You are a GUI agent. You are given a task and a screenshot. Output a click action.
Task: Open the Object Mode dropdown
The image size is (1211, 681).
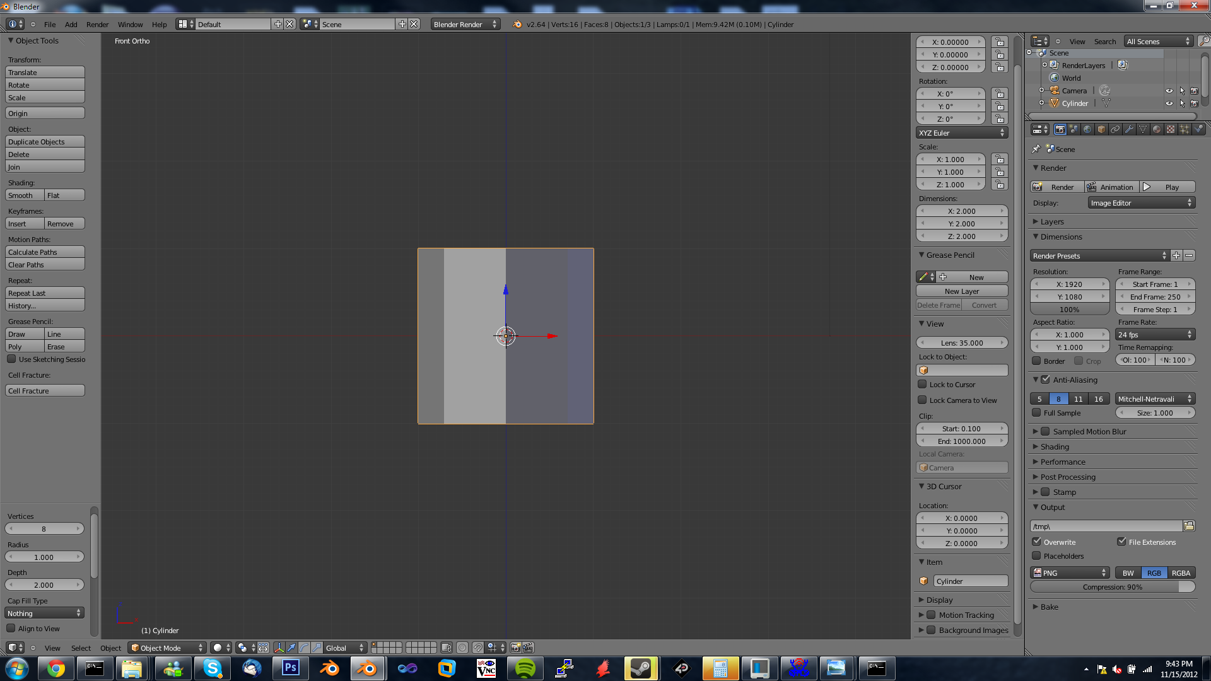pyautogui.click(x=167, y=648)
